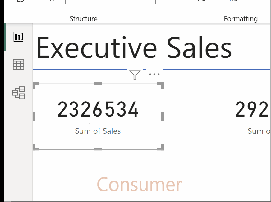
Task: Open the Model relationships view
Action: (18, 93)
